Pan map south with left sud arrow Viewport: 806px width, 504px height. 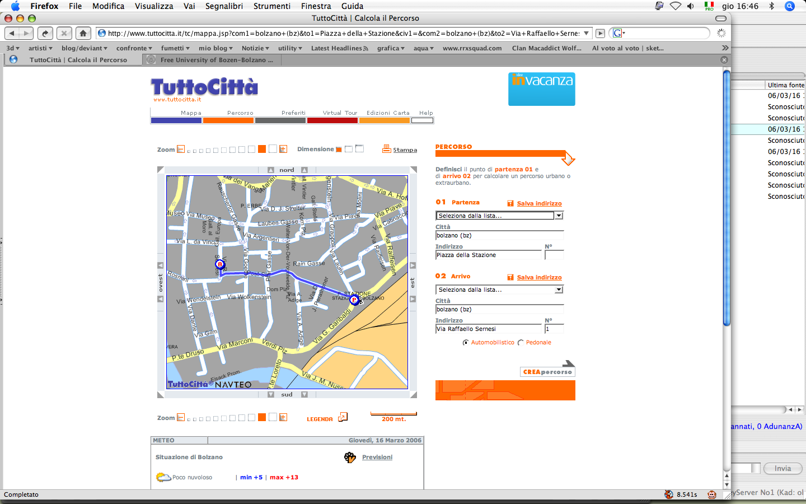coord(271,394)
